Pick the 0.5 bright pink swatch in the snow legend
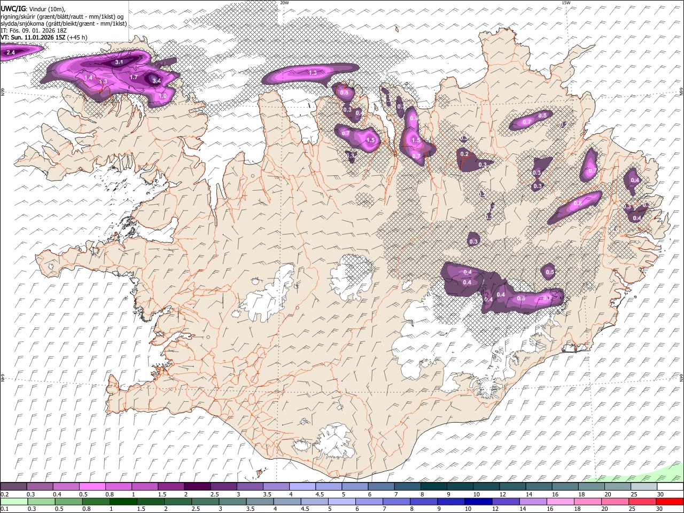This screenshot has width=684, height=513. pyautogui.click(x=92, y=486)
